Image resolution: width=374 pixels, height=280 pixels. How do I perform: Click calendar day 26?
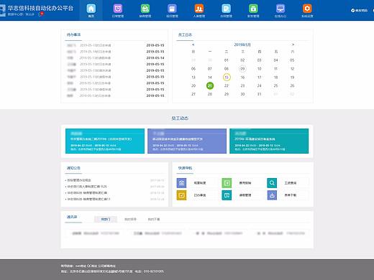click(292, 85)
